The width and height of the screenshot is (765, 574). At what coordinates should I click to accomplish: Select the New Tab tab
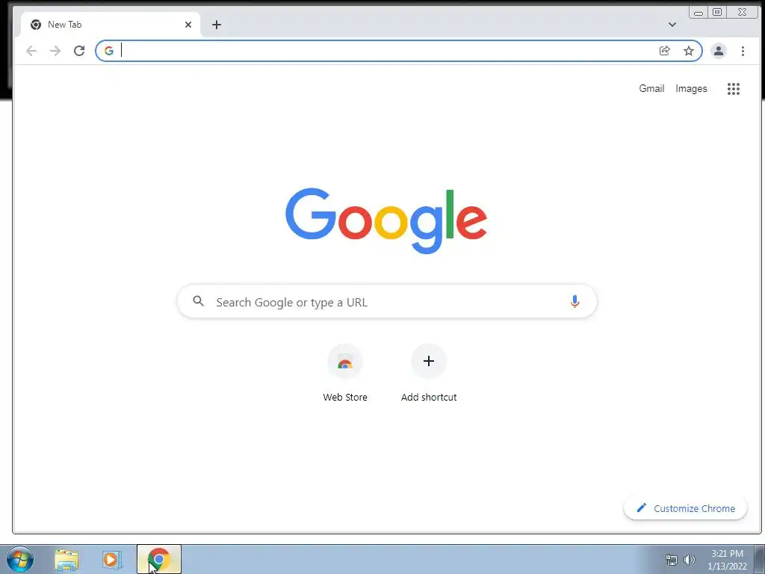(x=110, y=25)
